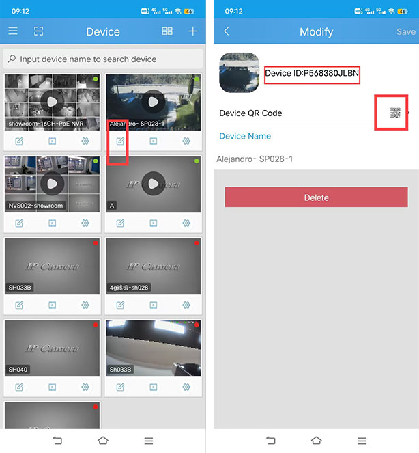Screen dimensions: 419x453
Task: Tap Android home button on left phone
Action: coord(103,440)
